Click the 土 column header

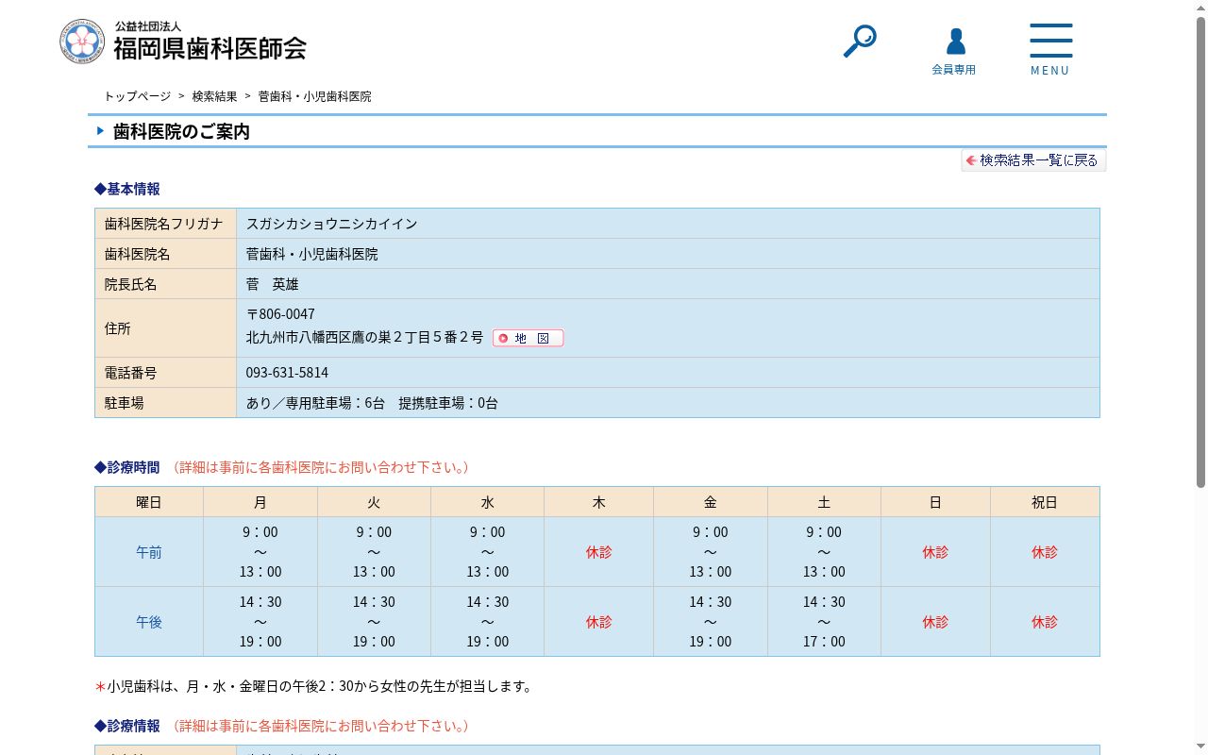[x=824, y=502]
